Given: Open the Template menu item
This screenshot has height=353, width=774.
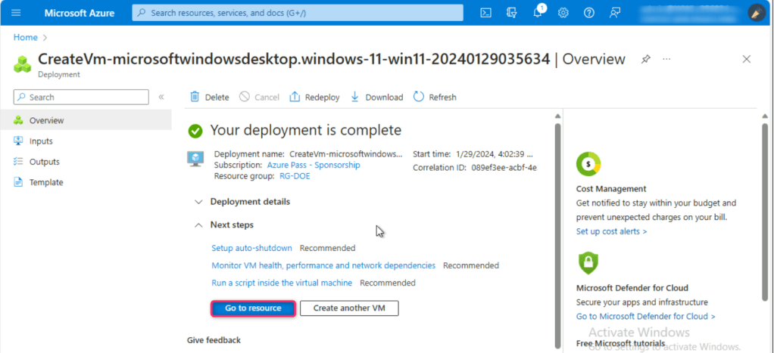Looking at the screenshot, I should click(45, 182).
